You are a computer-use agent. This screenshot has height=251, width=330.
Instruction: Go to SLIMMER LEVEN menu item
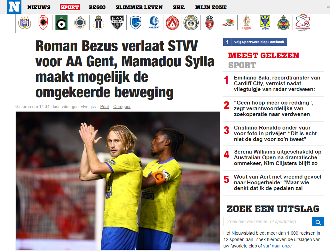[139, 7]
